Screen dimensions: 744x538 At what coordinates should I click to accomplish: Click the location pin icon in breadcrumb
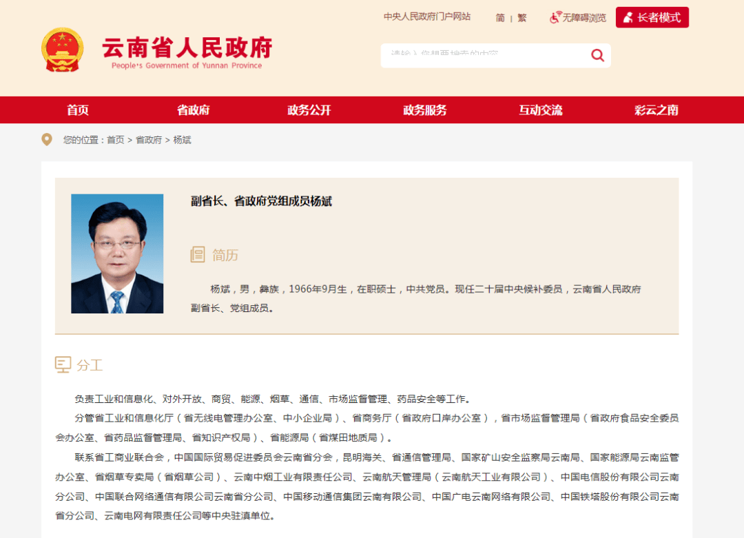click(x=47, y=139)
